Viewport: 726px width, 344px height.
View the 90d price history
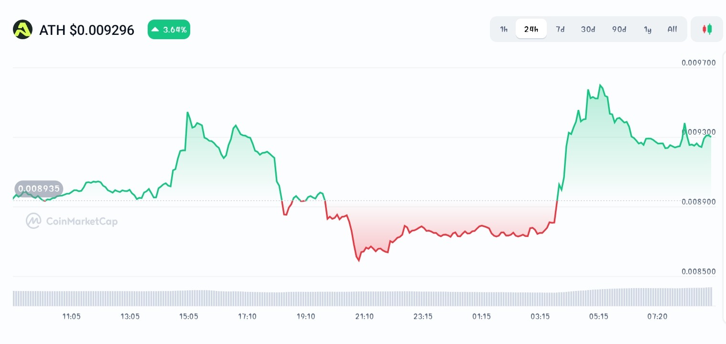coord(619,29)
